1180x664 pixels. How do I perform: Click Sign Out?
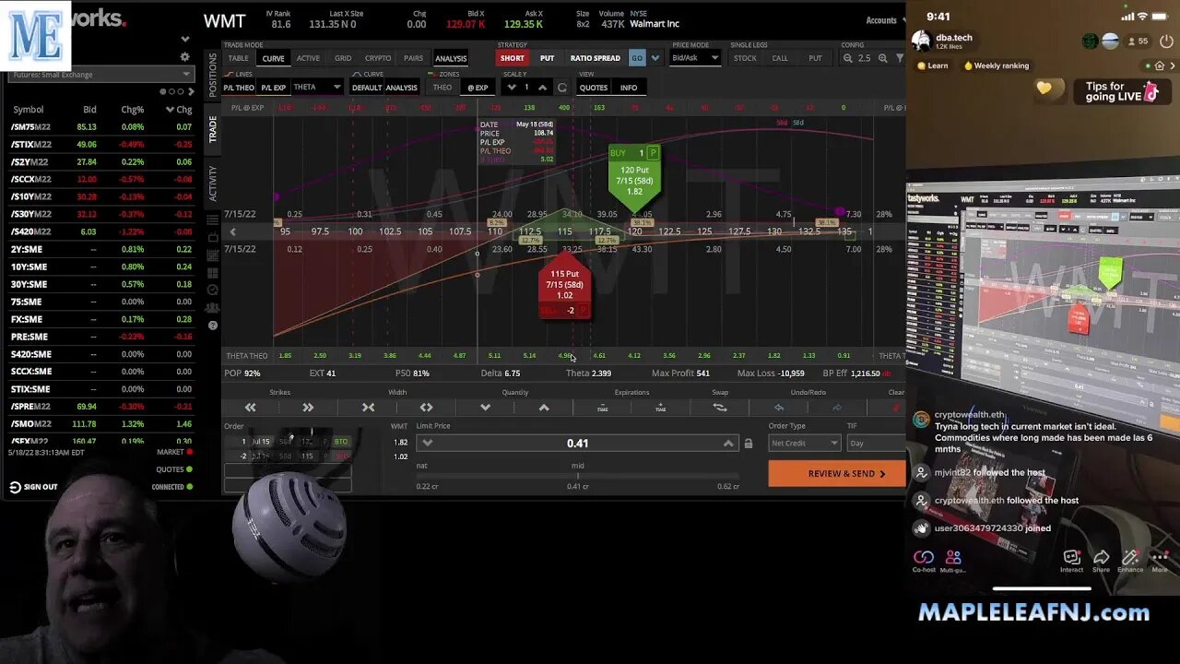point(33,487)
